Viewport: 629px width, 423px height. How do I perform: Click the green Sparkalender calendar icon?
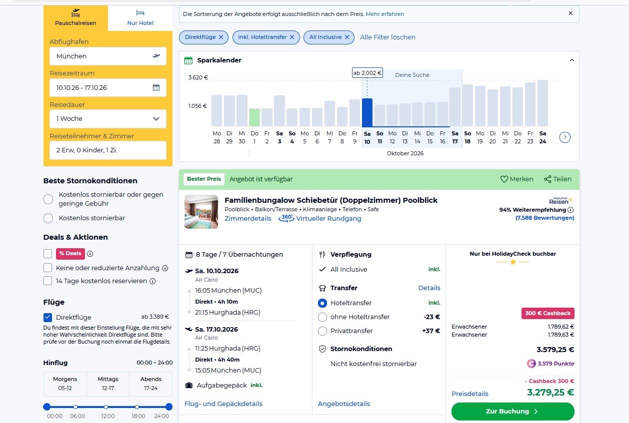point(188,60)
